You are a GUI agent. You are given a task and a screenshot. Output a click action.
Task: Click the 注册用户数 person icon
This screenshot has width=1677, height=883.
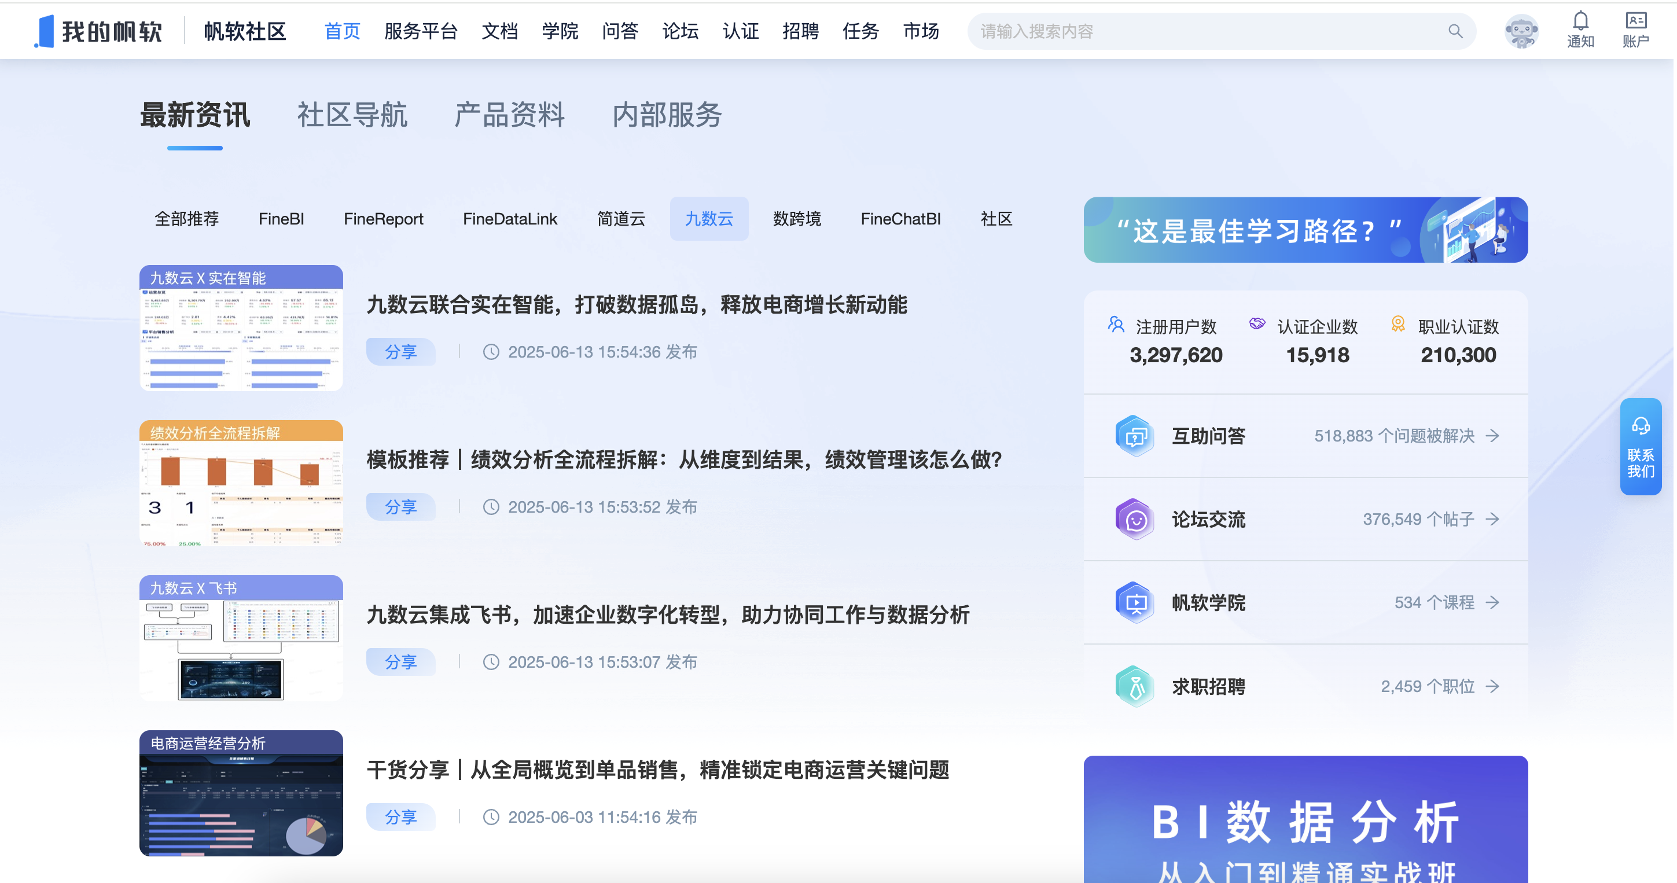click(x=1116, y=324)
